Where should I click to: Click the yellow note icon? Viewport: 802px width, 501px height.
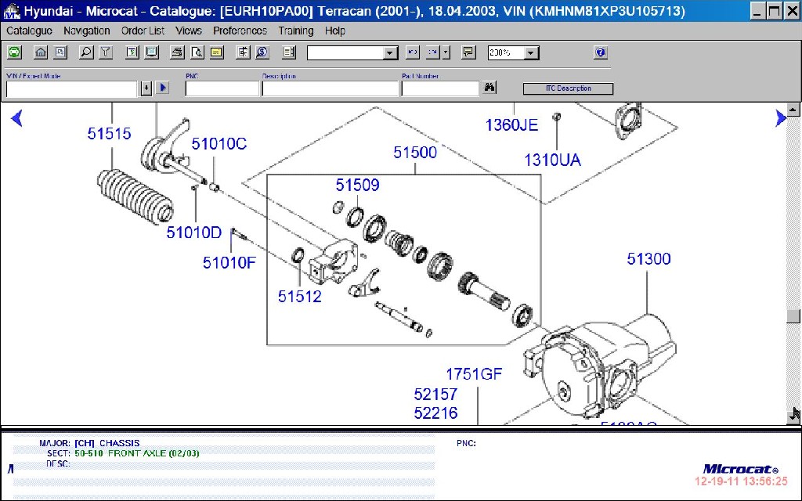coord(217,52)
